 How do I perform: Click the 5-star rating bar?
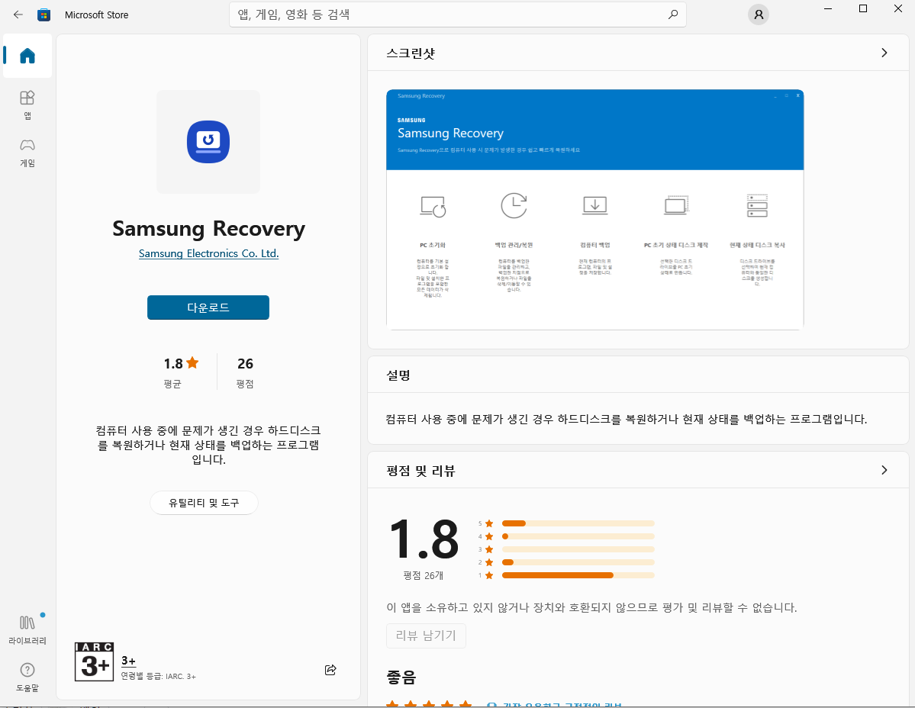pyautogui.click(x=578, y=523)
